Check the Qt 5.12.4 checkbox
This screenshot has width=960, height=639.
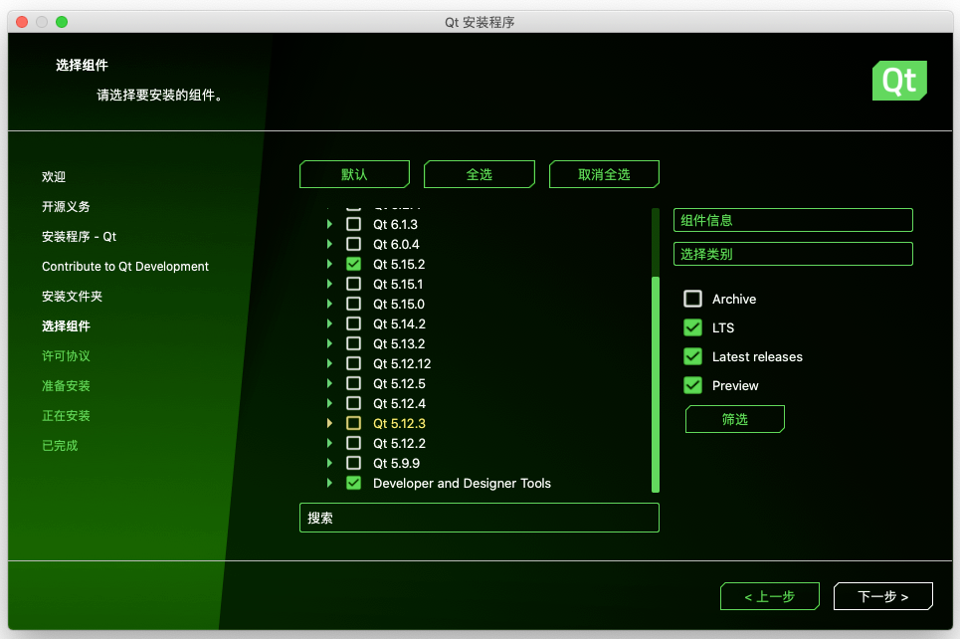pos(353,403)
